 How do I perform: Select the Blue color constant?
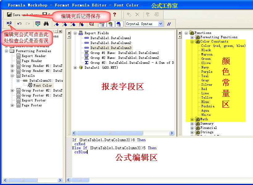pos(205,102)
